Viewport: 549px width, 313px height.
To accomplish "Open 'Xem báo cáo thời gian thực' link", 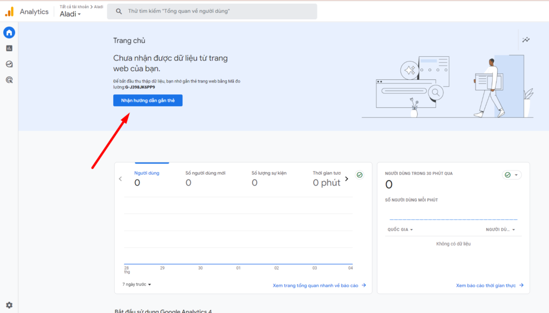I will coord(489,286).
